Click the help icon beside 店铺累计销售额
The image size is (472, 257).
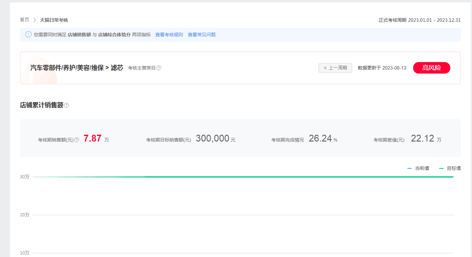click(x=66, y=106)
